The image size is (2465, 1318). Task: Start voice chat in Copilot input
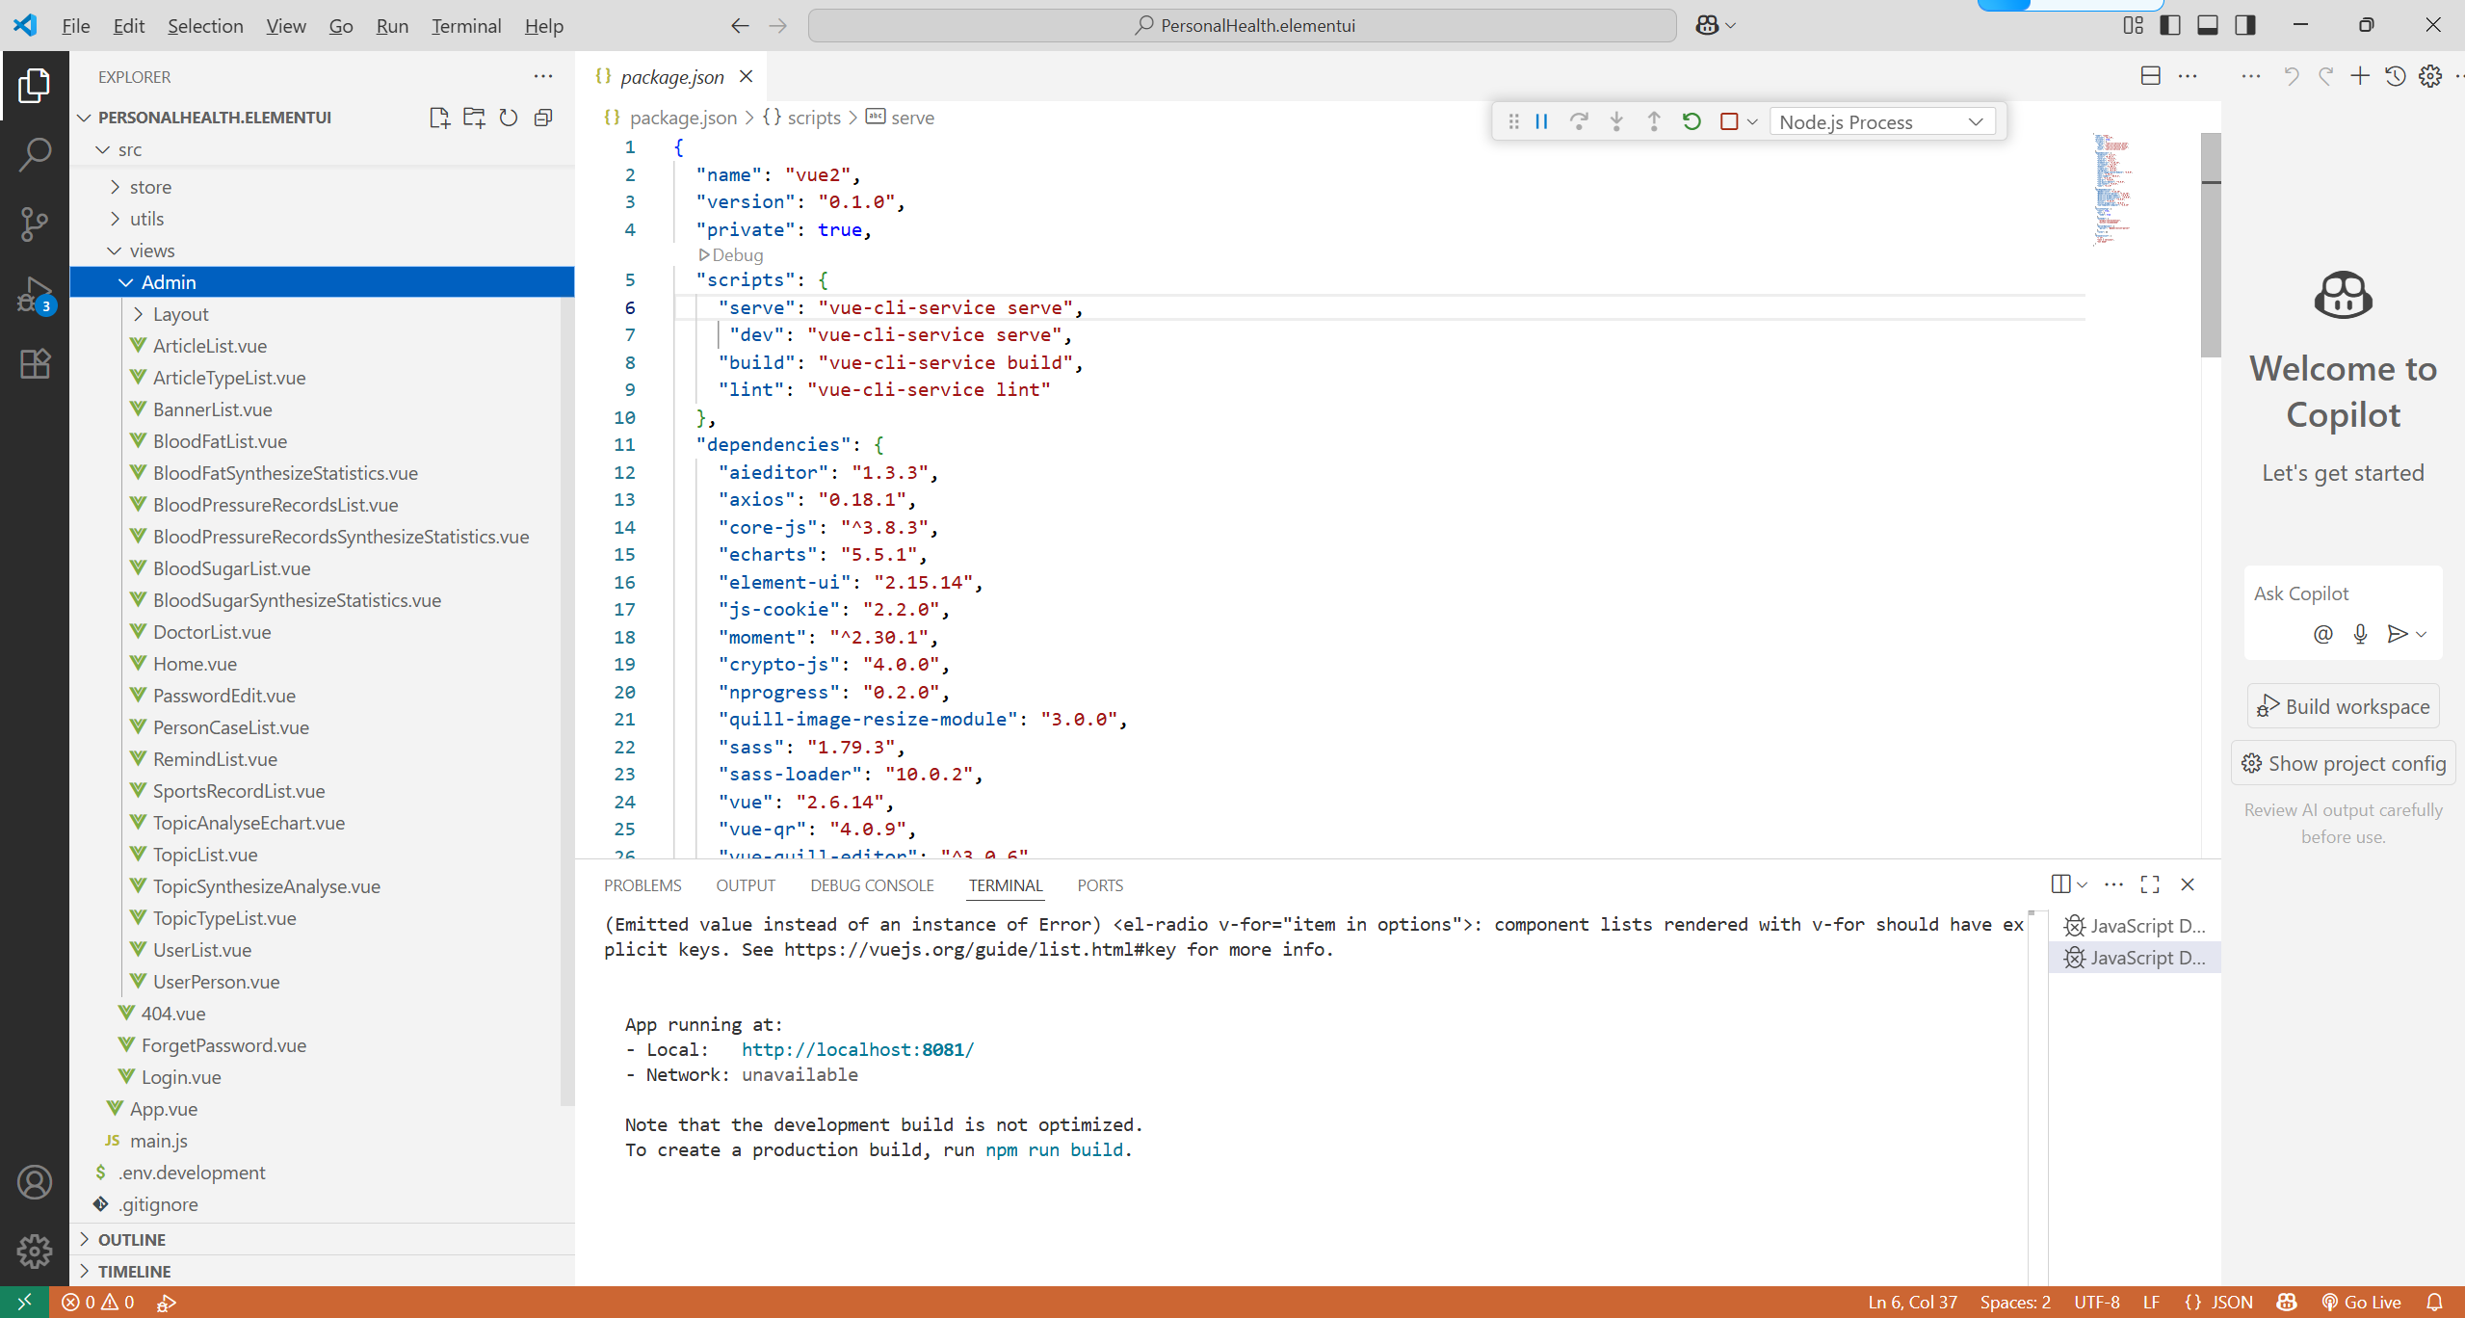2360,633
